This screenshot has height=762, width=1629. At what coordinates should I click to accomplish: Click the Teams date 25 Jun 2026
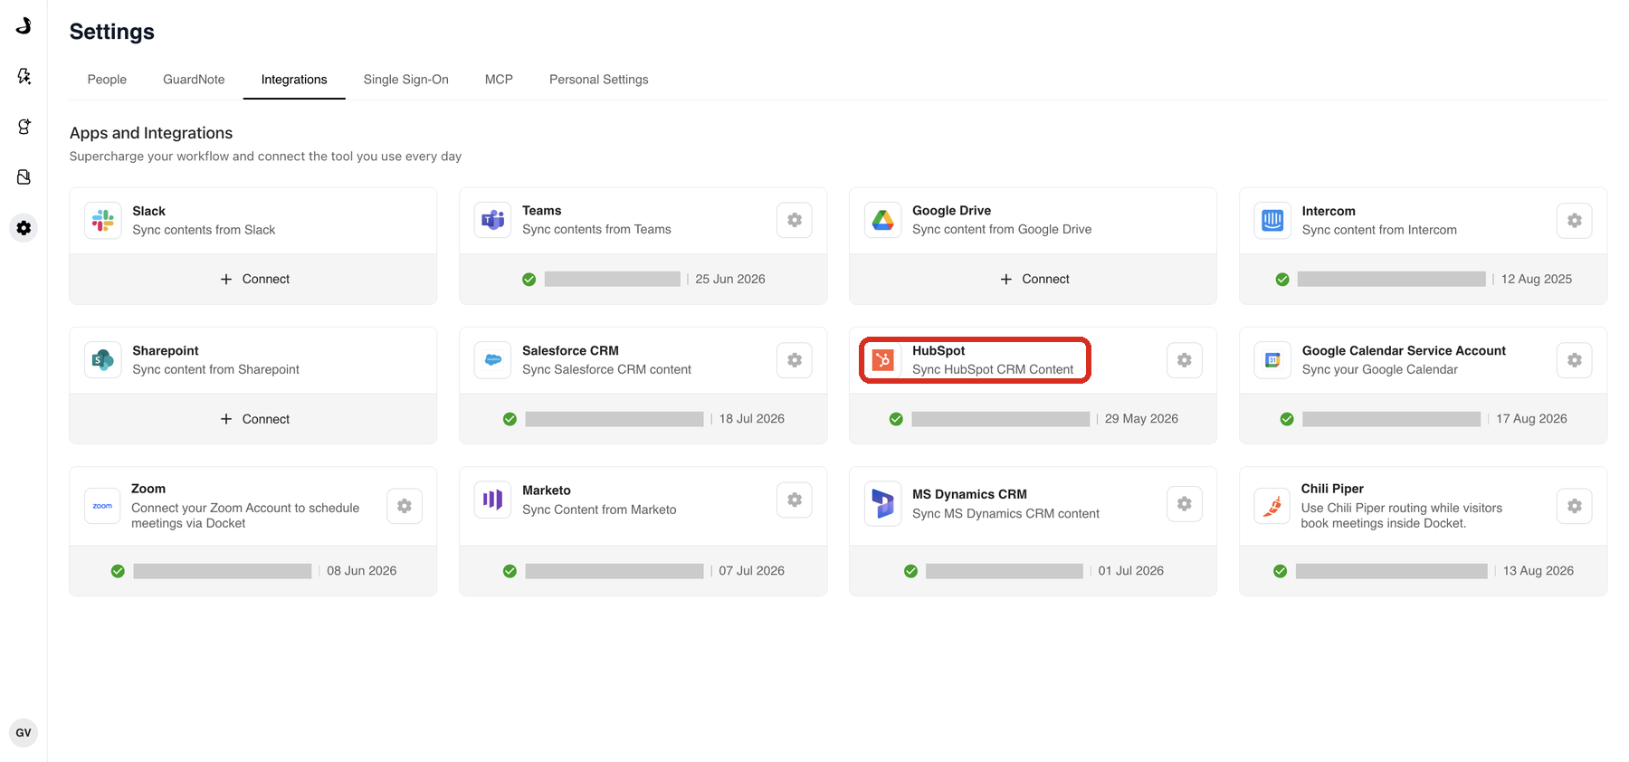[x=730, y=279]
